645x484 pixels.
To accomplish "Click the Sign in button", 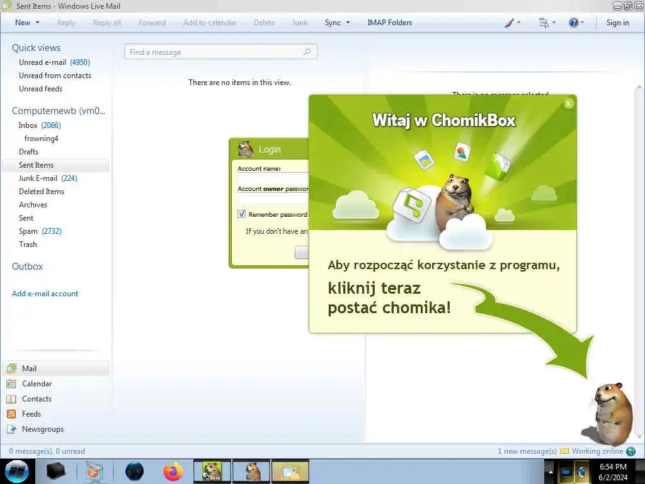I will pos(617,23).
